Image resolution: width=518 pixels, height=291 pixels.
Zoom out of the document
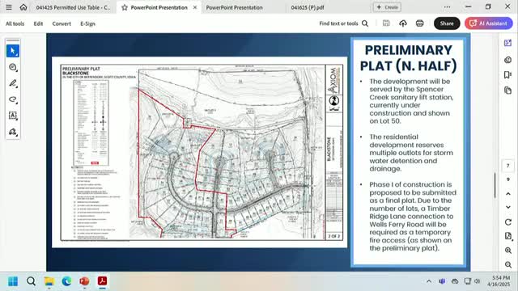coord(508,264)
